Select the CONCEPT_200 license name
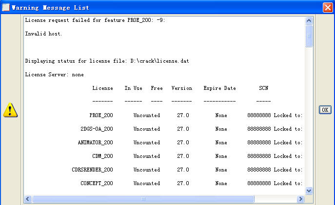Screen dimensions: 335x205 click(97, 184)
